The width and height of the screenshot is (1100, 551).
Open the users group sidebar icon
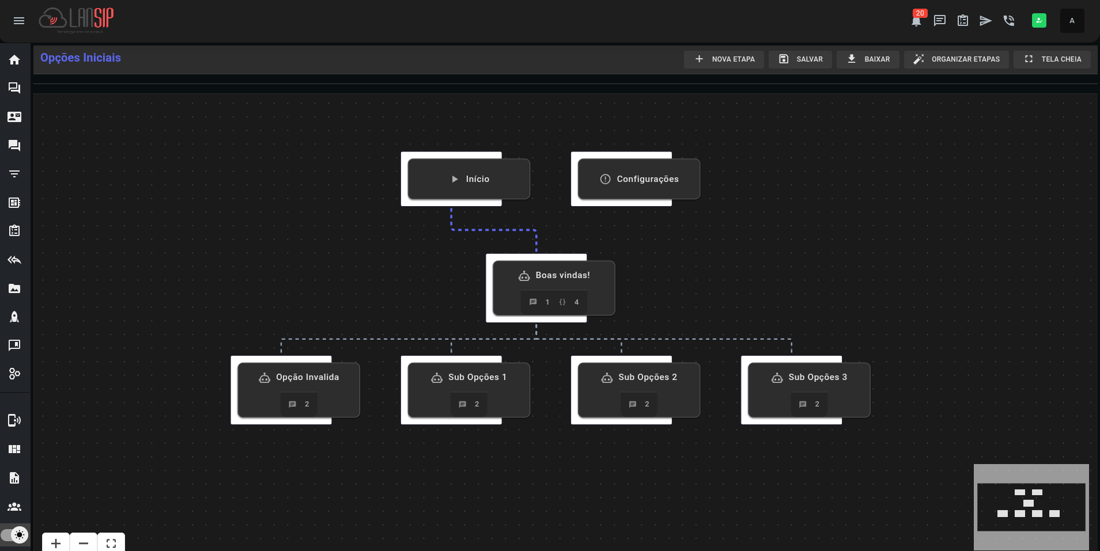click(x=14, y=507)
